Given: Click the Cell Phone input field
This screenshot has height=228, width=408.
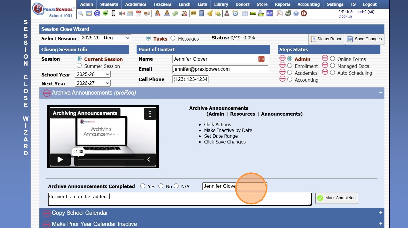Looking at the screenshot, I should point(190,79).
